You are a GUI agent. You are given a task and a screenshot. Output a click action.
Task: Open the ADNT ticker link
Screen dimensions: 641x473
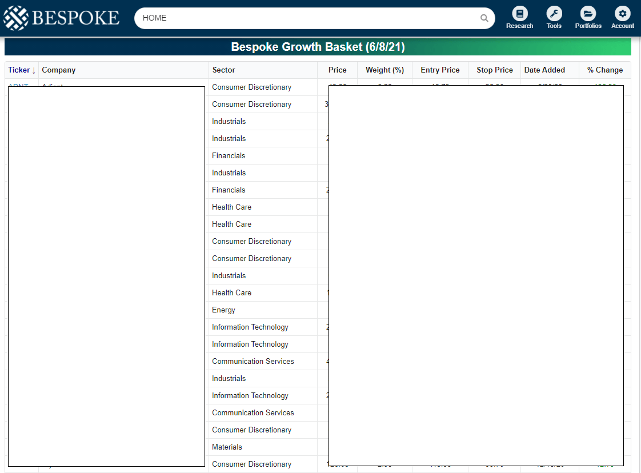[x=18, y=86]
